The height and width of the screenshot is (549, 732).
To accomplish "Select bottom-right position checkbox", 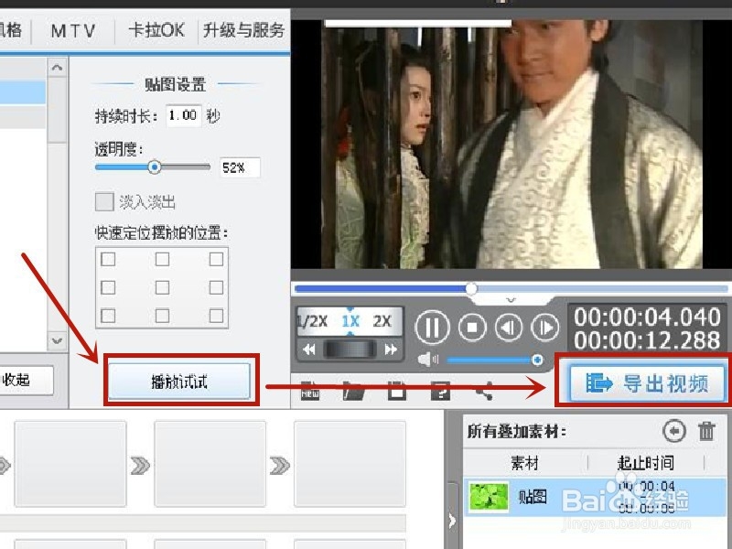I will 216,316.
